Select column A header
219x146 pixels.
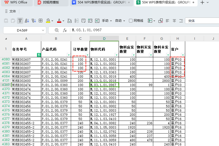(x=26, y=38)
